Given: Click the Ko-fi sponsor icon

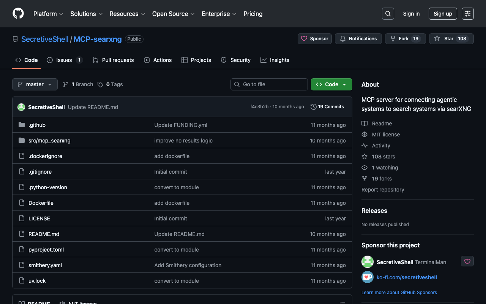Looking at the screenshot, I should tap(367, 277).
